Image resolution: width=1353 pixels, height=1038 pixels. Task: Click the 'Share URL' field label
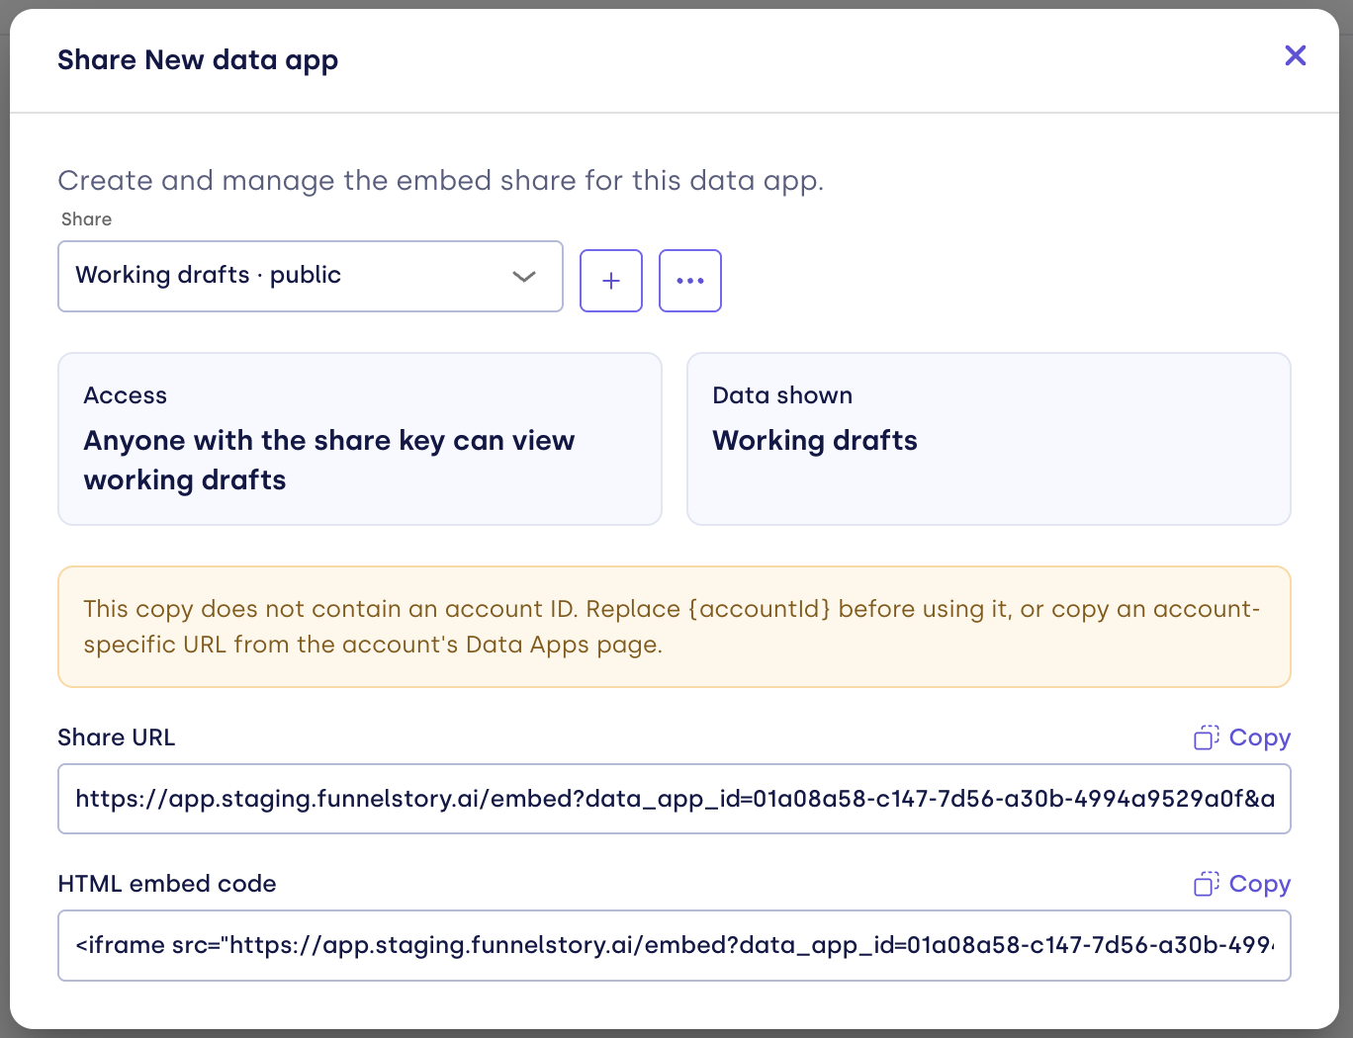coord(117,737)
